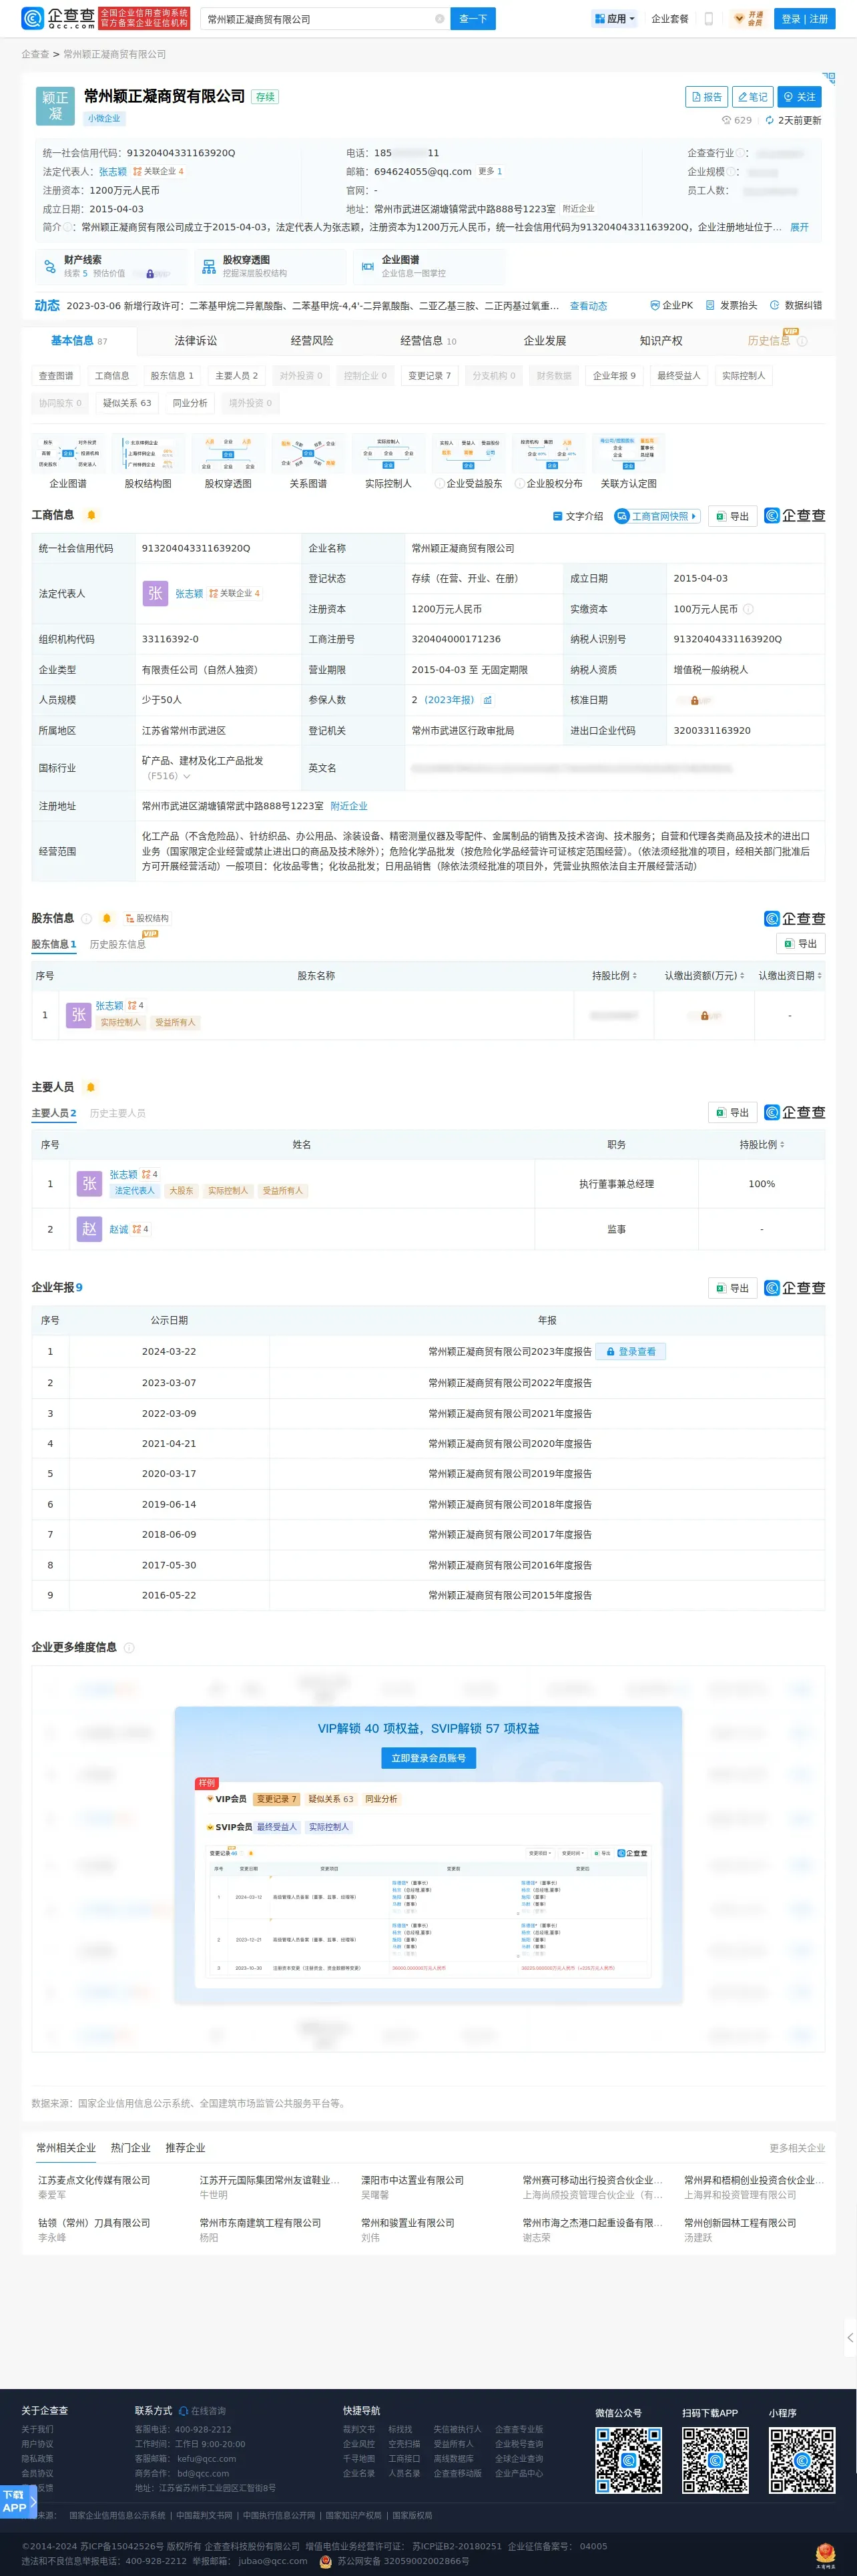Open the 报告 report button
The image size is (857, 2576).
pyautogui.click(x=706, y=97)
